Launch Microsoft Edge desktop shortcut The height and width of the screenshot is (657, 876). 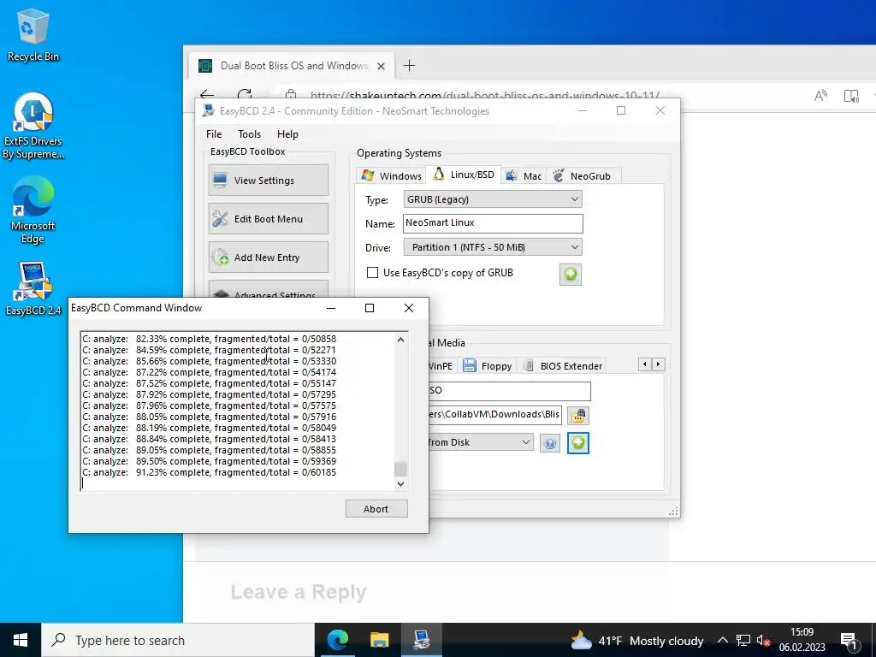(33, 210)
